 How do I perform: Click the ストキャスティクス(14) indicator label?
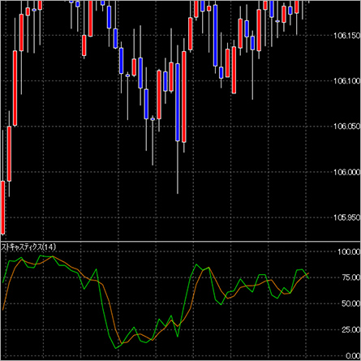click(28, 247)
